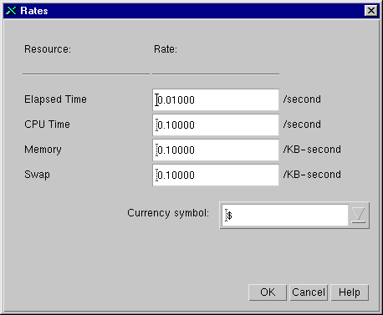Close the Rates dialog window
This screenshot has height=315, width=383.
[x=371, y=11]
